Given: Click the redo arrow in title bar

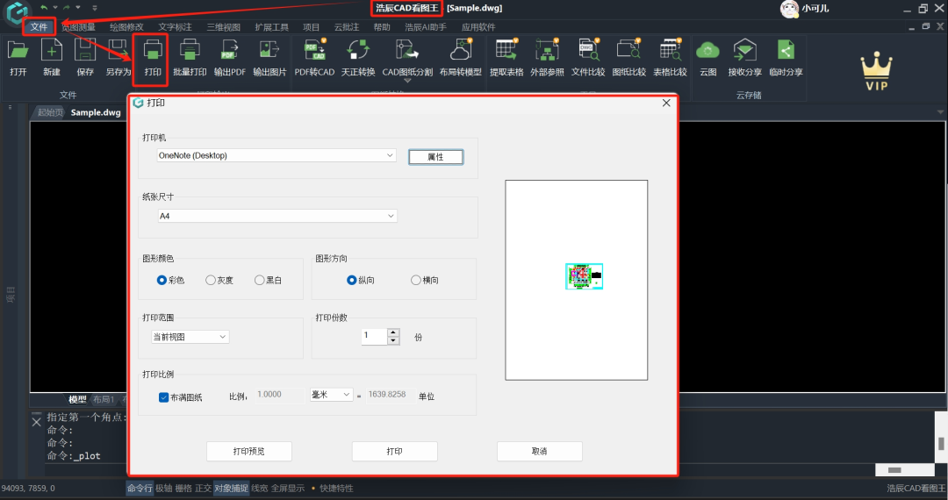Looking at the screenshot, I should [67, 7].
